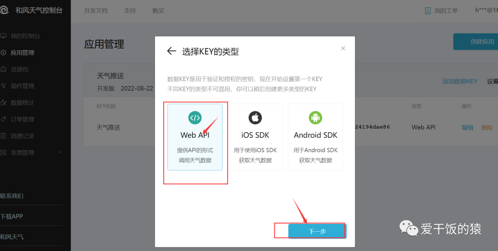Viewport: 498px width, 251px height.
Task: Click 编辑 for 天气推送 key
Action: tap(467, 128)
